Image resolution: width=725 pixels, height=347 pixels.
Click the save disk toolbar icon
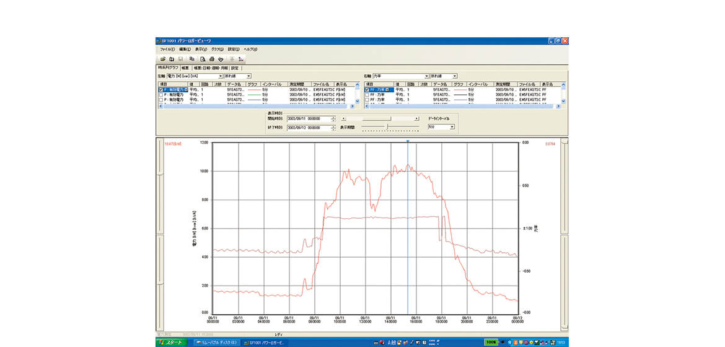[x=181, y=59]
